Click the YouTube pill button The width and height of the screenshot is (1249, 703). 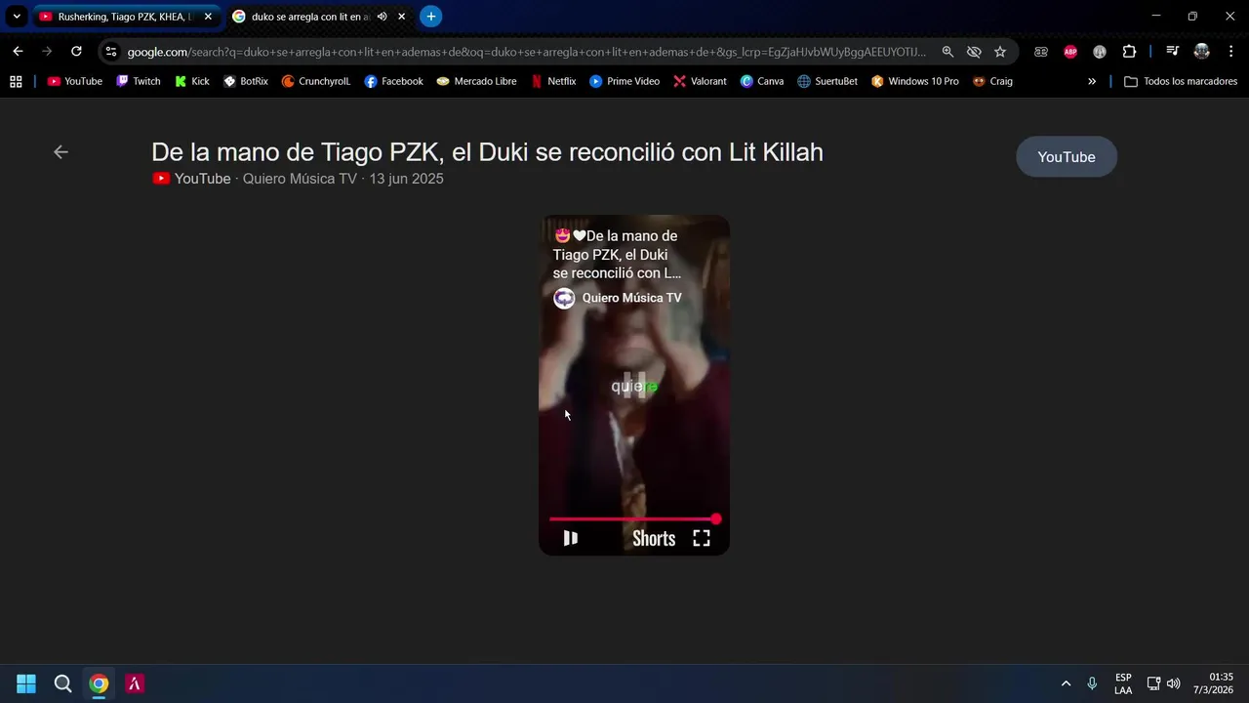click(1067, 157)
